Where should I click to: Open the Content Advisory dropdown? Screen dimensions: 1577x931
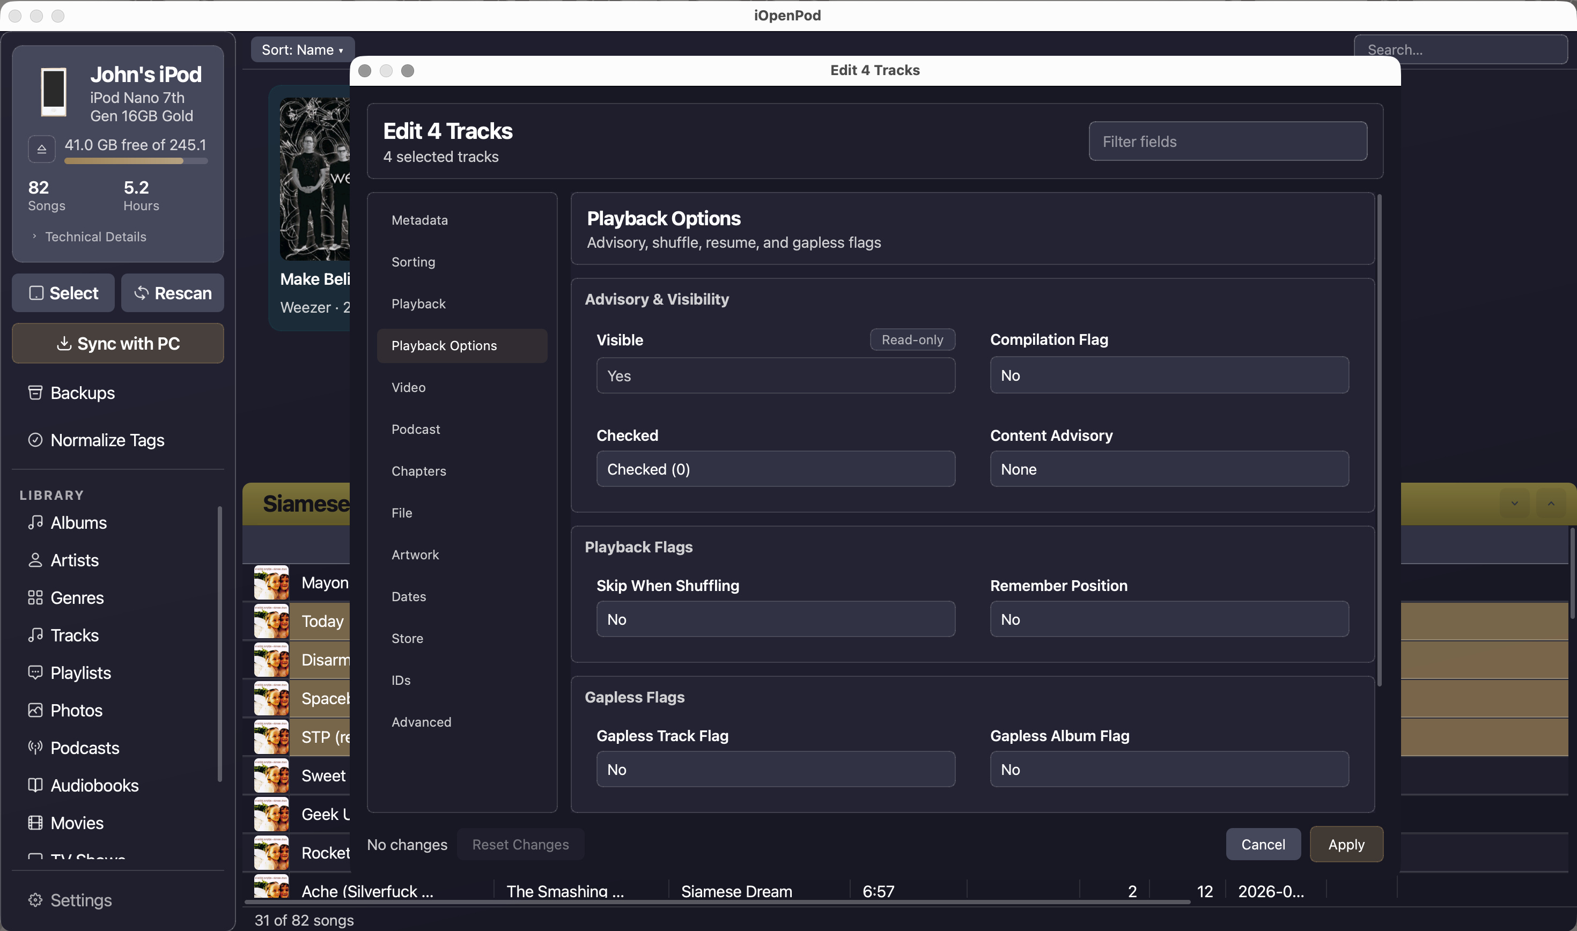(1169, 469)
